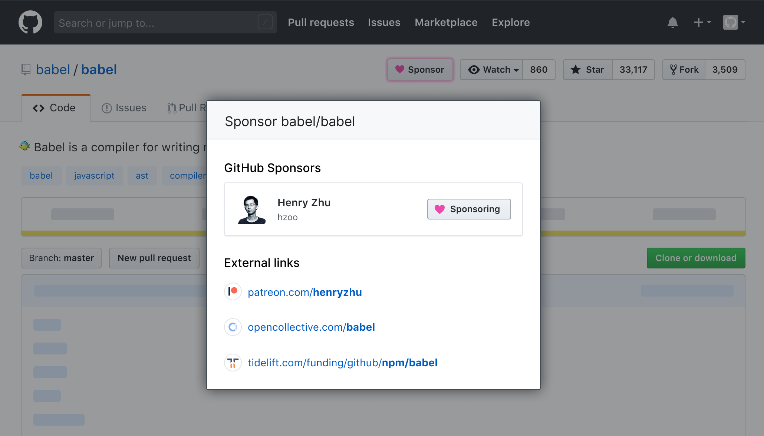Screen dimensions: 764x436
Task: Click the GitHub octocat logo
Action: tap(30, 22)
